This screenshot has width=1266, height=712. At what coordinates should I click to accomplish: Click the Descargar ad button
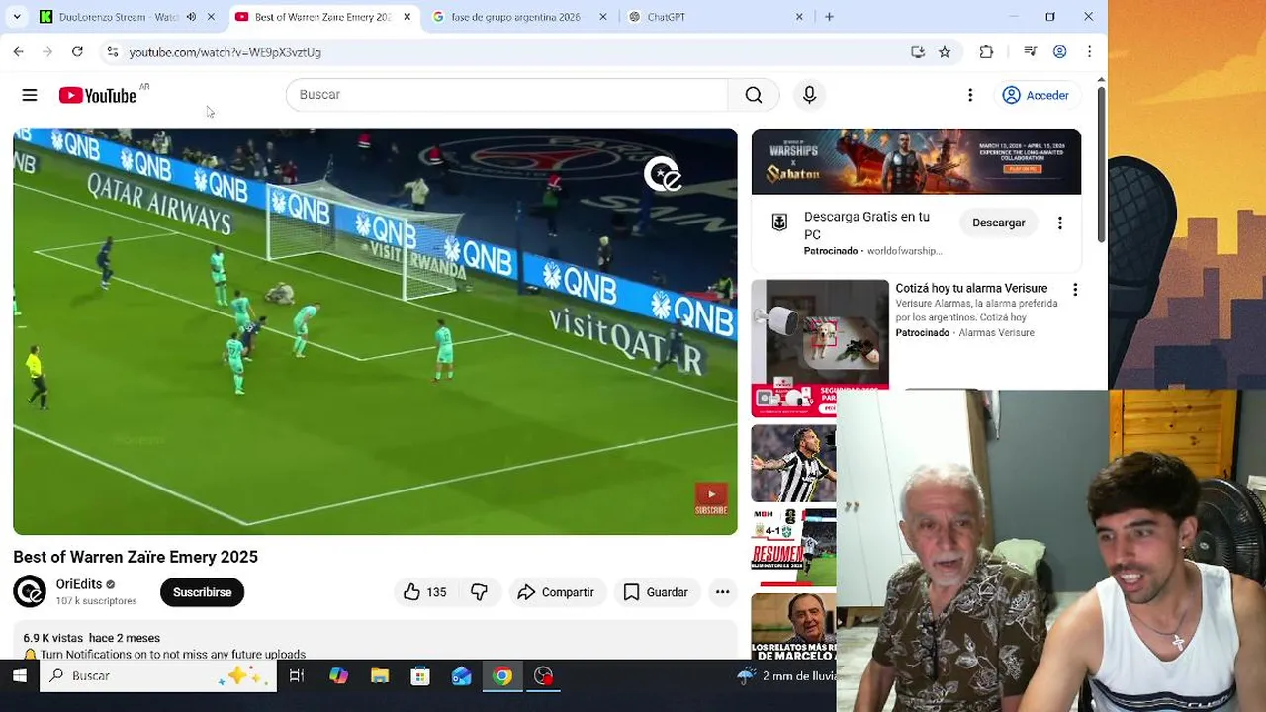[998, 222]
